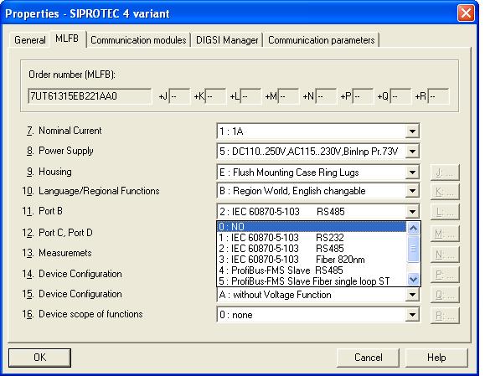The height and width of the screenshot is (376, 485).
Task: Choose '2 : IEC 60870-5-103 RS485' list option
Action: pos(312,249)
